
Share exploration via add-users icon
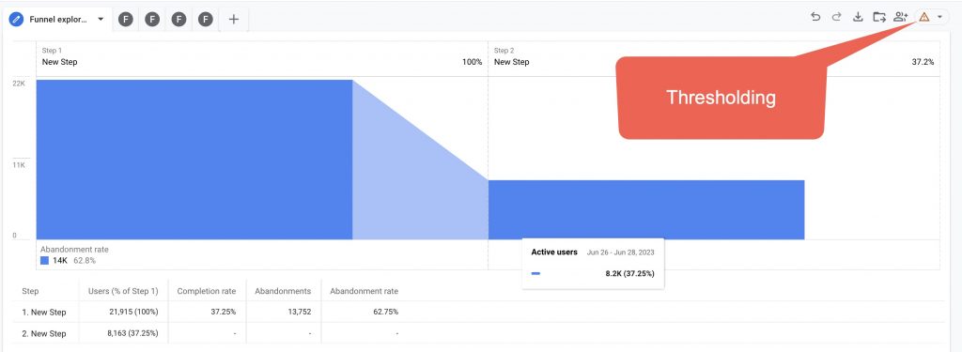click(901, 17)
